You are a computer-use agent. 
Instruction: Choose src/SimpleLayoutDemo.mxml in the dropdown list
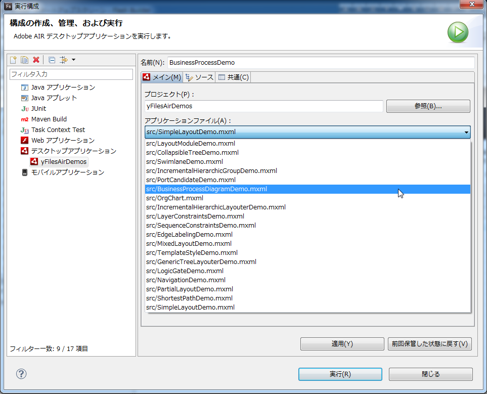[x=308, y=308]
